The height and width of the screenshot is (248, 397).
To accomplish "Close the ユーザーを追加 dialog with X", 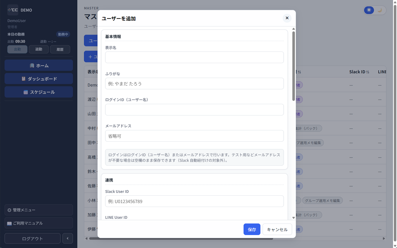I will pyautogui.click(x=287, y=18).
